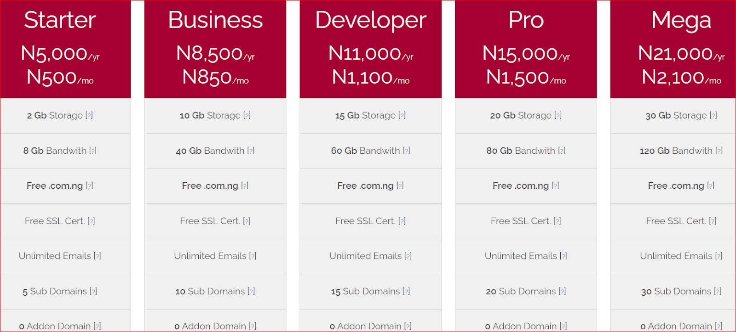The height and width of the screenshot is (332, 736).
Task: Show help for Starter Free SSL Cert.
Action: coord(91,221)
